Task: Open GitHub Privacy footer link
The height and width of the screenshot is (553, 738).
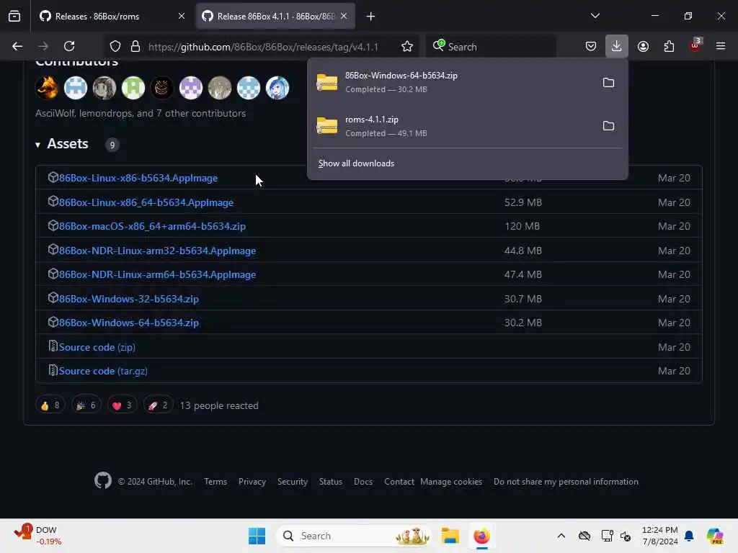Action: click(x=252, y=482)
